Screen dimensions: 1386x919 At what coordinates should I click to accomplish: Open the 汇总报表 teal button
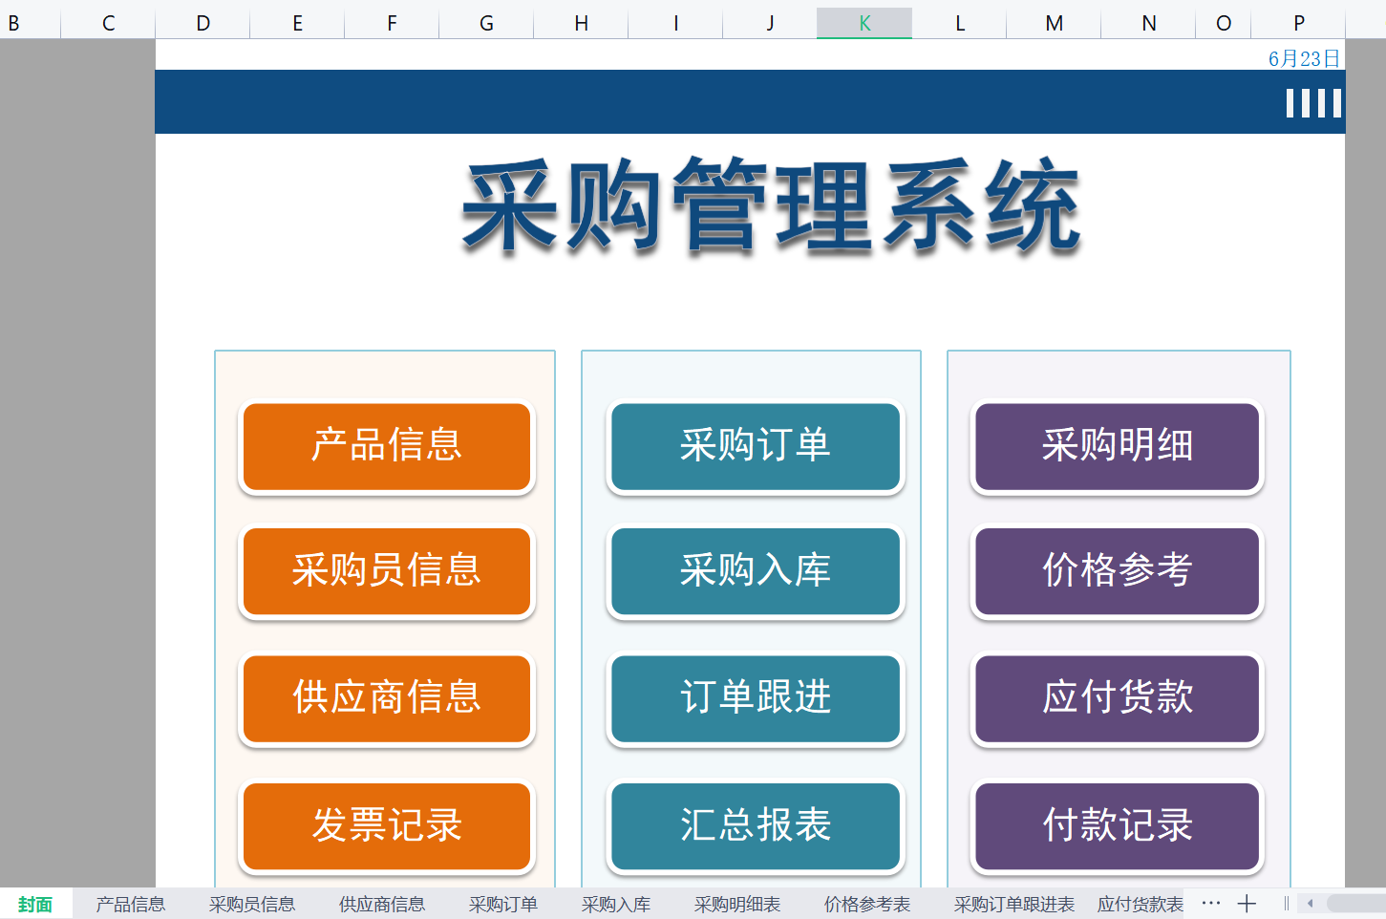pyautogui.click(x=756, y=826)
